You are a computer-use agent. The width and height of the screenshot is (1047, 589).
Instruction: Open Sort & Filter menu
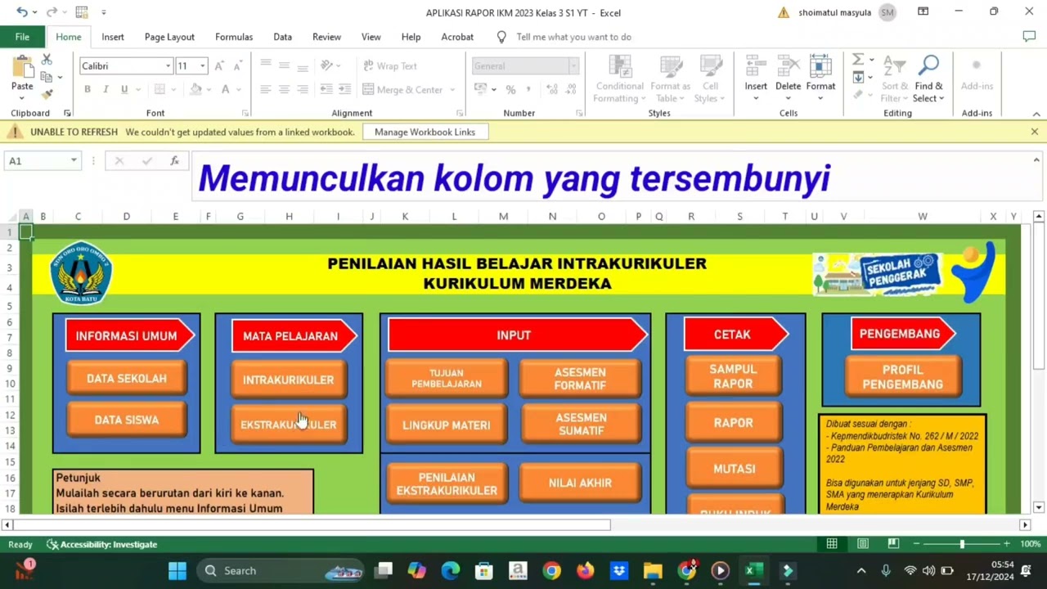[894, 80]
